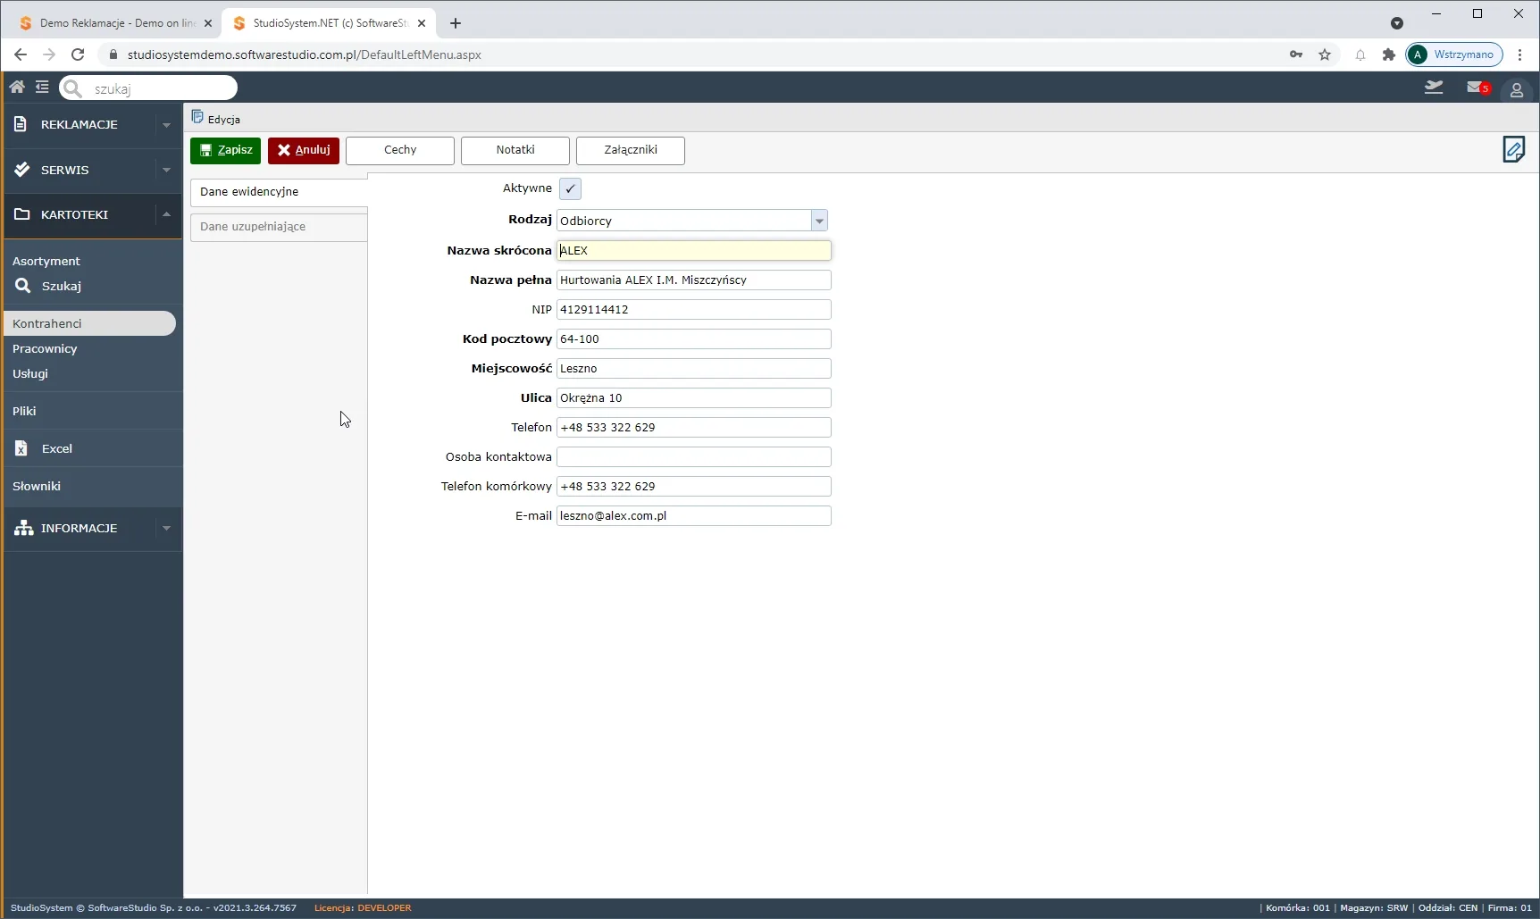Click the search magnifier icon in header
This screenshot has height=919, width=1540.
pos(72,88)
